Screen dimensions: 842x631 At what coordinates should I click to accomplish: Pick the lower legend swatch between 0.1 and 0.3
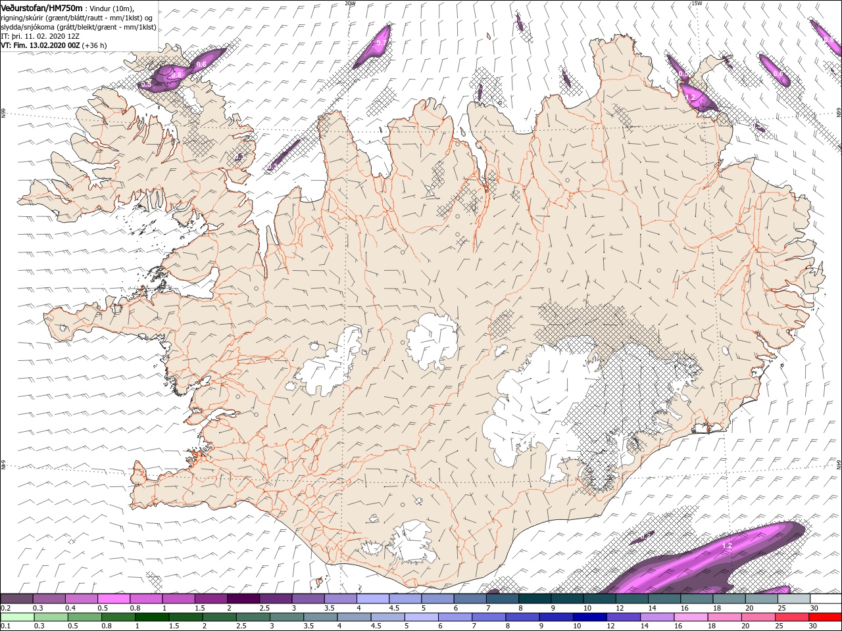(x=18, y=617)
